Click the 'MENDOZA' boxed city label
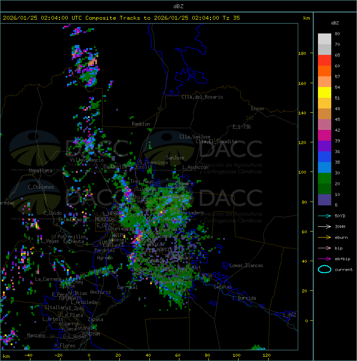Image resolution: width=357 pixels, height=361 pixels. click(x=104, y=219)
